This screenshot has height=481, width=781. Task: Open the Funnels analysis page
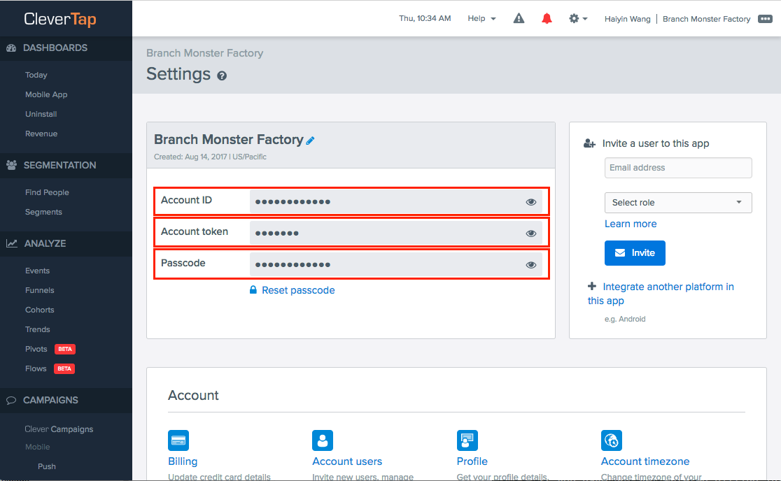click(x=40, y=290)
